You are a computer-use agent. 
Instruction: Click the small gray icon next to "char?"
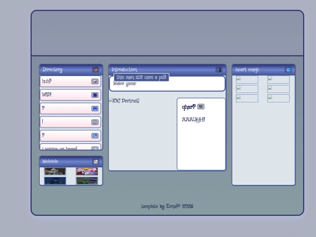pos(201,107)
